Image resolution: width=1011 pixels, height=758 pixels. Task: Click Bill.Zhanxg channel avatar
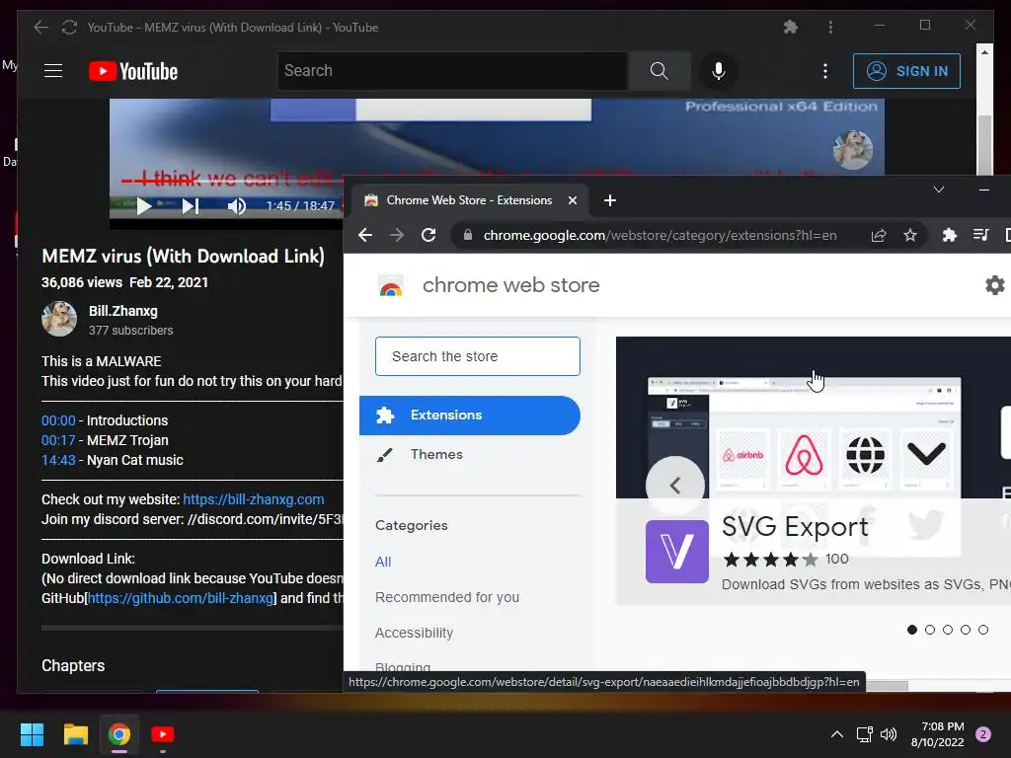pos(59,319)
